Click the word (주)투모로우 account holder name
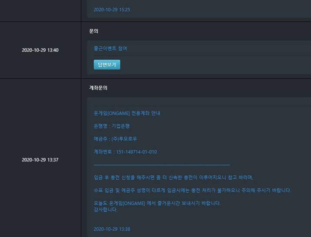This screenshot has width=311, height=237. (x=124, y=139)
